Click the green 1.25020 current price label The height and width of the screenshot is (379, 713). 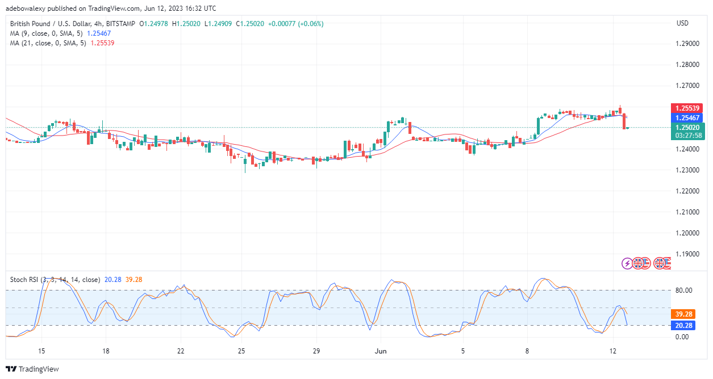(x=688, y=128)
